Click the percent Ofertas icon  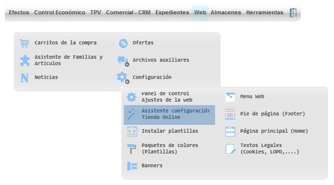(x=123, y=43)
